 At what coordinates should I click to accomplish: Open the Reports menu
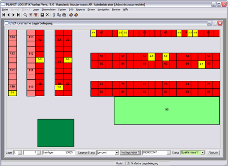[x=80, y=10]
